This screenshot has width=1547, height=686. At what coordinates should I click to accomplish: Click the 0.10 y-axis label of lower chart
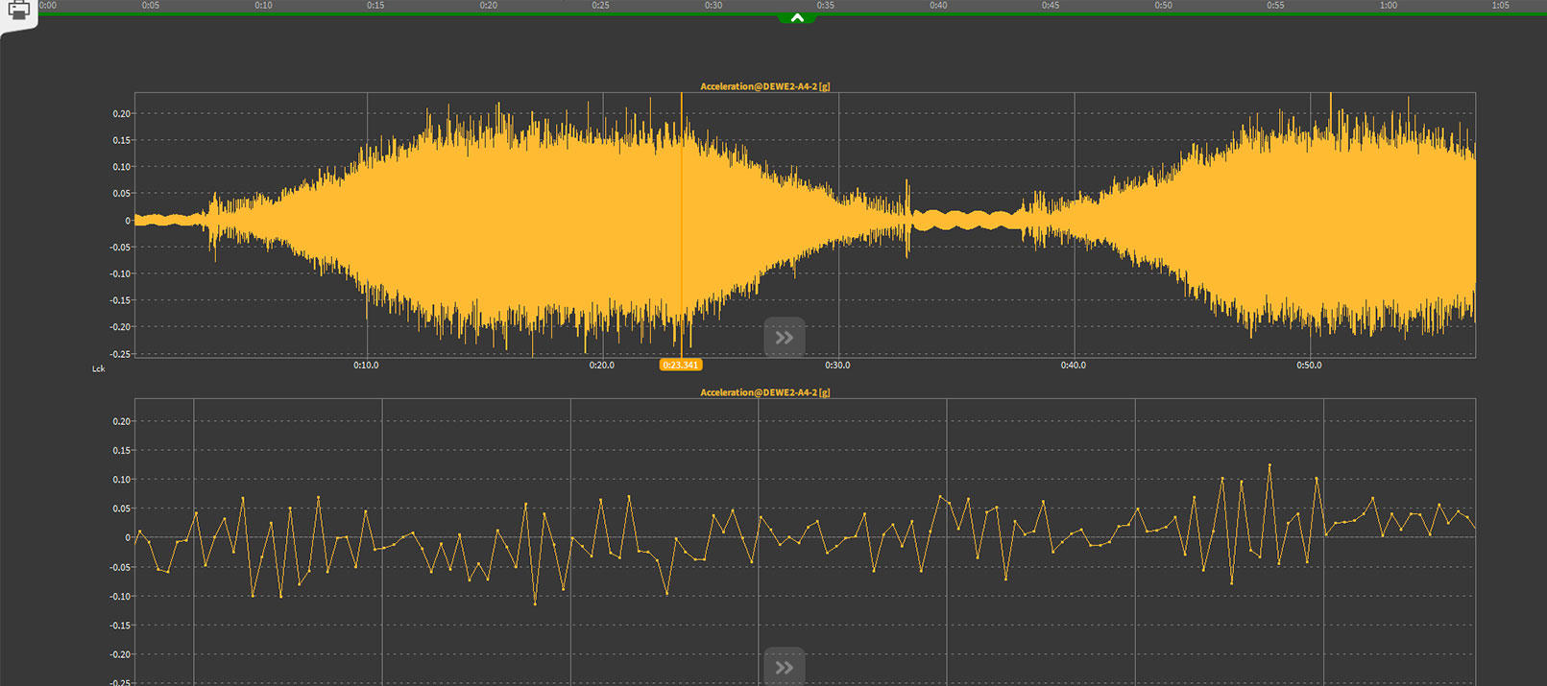tap(121, 480)
